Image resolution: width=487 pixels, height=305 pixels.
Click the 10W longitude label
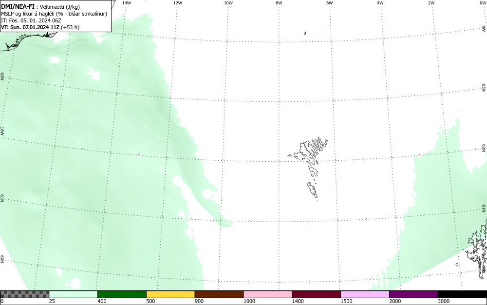[x=228, y=3]
